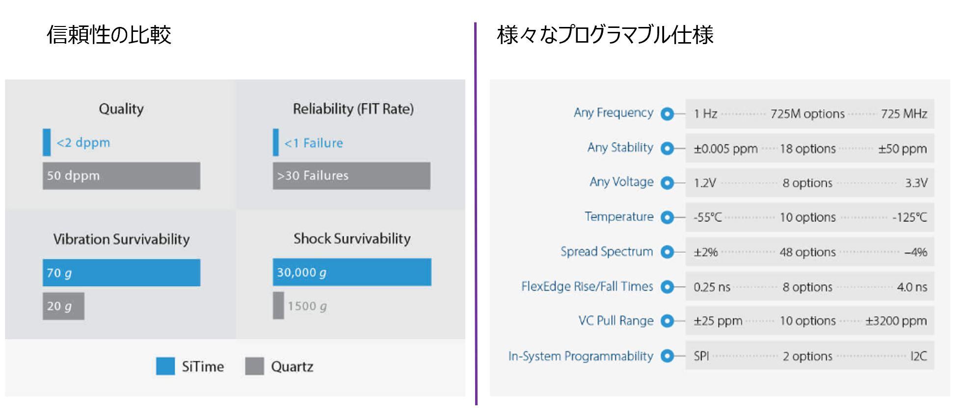The width and height of the screenshot is (964, 420).
Task: Click the In-System Programmability circle marker
Action: [667, 356]
